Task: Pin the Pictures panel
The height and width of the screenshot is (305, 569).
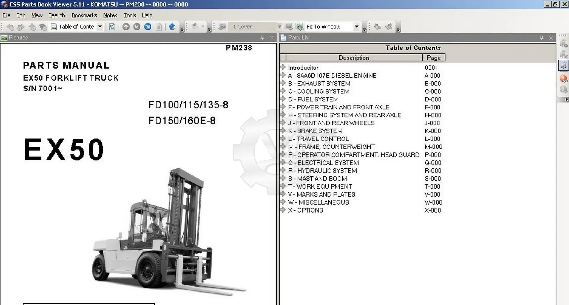Action: click(x=262, y=38)
